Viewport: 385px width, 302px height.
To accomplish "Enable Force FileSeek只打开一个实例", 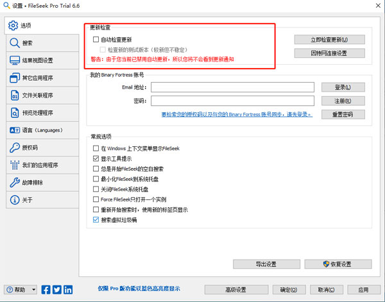I will pyautogui.click(x=96, y=199).
